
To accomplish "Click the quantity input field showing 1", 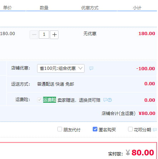I will (x=44, y=34).
